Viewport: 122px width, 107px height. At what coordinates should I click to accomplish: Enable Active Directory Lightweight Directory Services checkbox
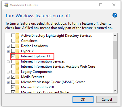coord(13,36)
